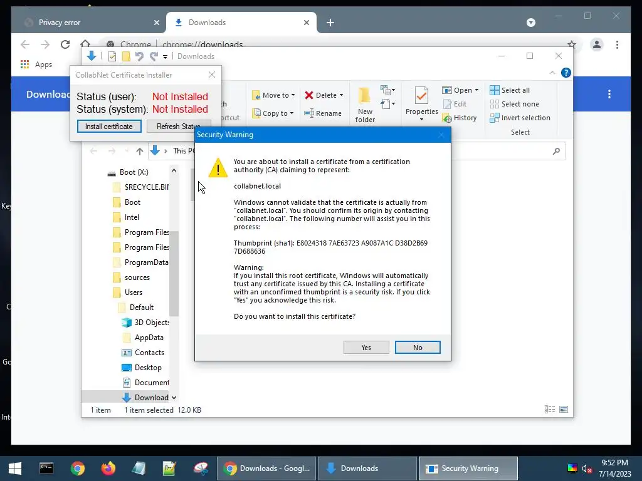Click the Undo icon in Explorer title bar
Viewport: 642px width, 481px height.
click(x=139, y=56)
